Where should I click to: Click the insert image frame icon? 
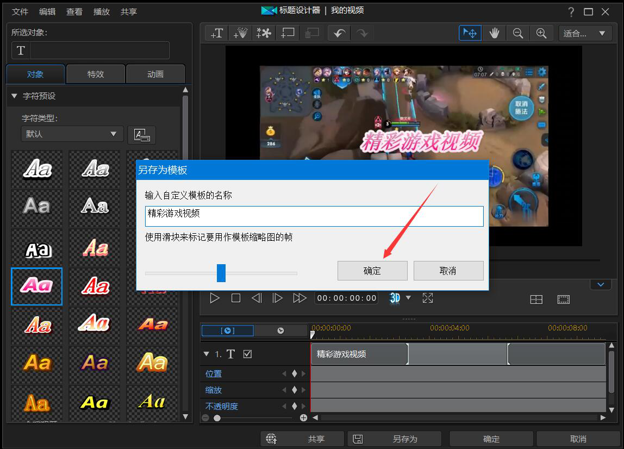click(288, 33)
